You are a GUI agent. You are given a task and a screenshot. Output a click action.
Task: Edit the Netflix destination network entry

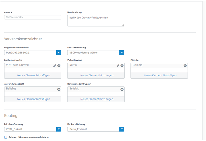(118, 66)
